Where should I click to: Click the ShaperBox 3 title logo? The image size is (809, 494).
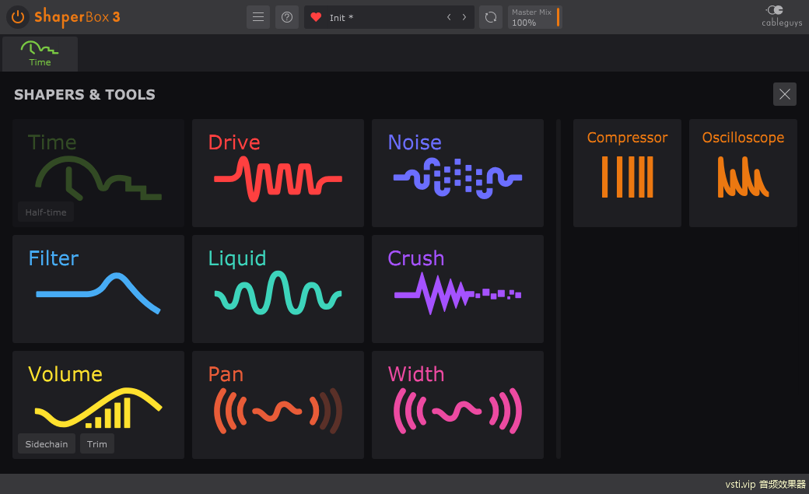coord(77,17)
